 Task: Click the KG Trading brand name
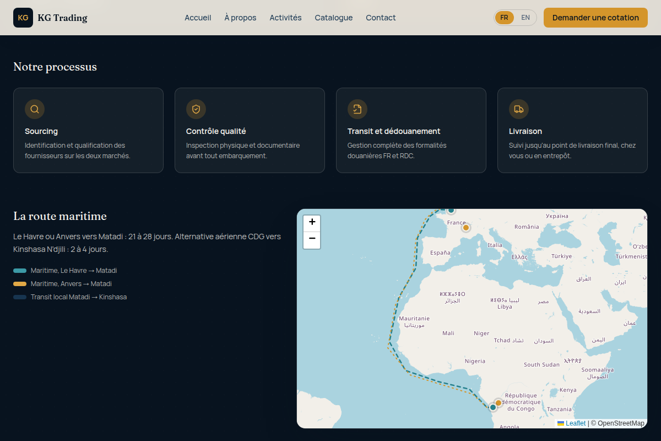[62, 18]
